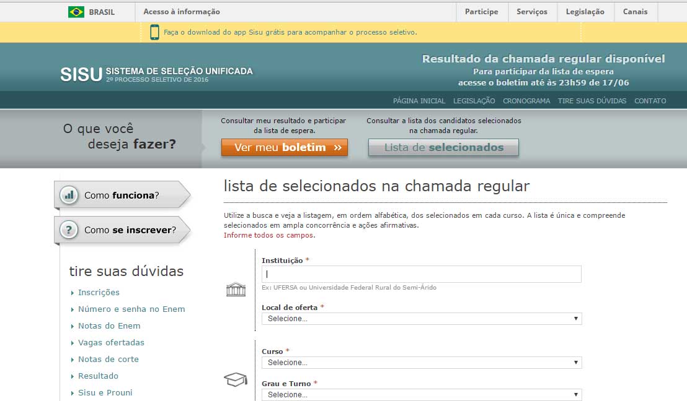Expand the Curso selection dropdown

click(x=422, y=363)
